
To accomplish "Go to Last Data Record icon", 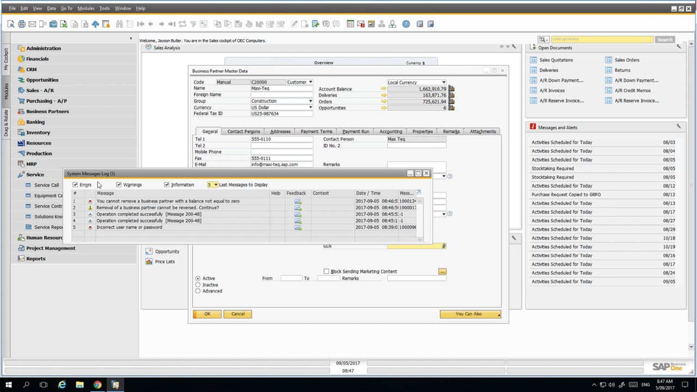I will [172, 24].
